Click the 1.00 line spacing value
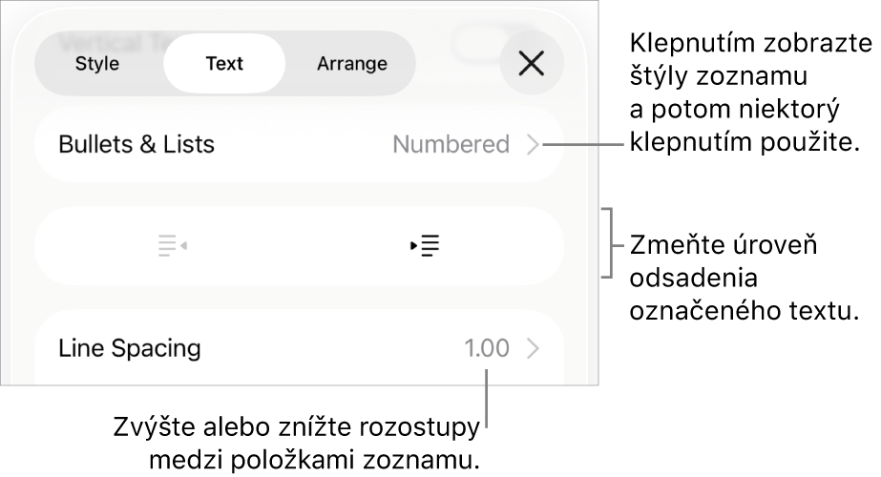 point(487,349)
